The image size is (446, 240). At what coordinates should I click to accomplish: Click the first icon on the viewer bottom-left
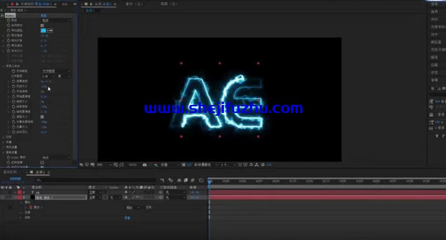point(82,165)
